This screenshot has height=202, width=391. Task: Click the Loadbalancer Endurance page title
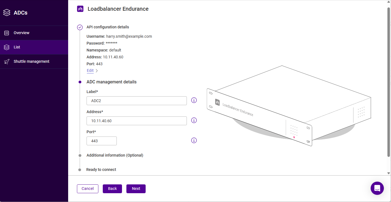[x=118, y=9]
